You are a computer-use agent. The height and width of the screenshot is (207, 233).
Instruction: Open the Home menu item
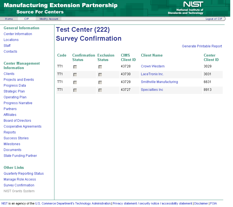click(x=9, y=19)
